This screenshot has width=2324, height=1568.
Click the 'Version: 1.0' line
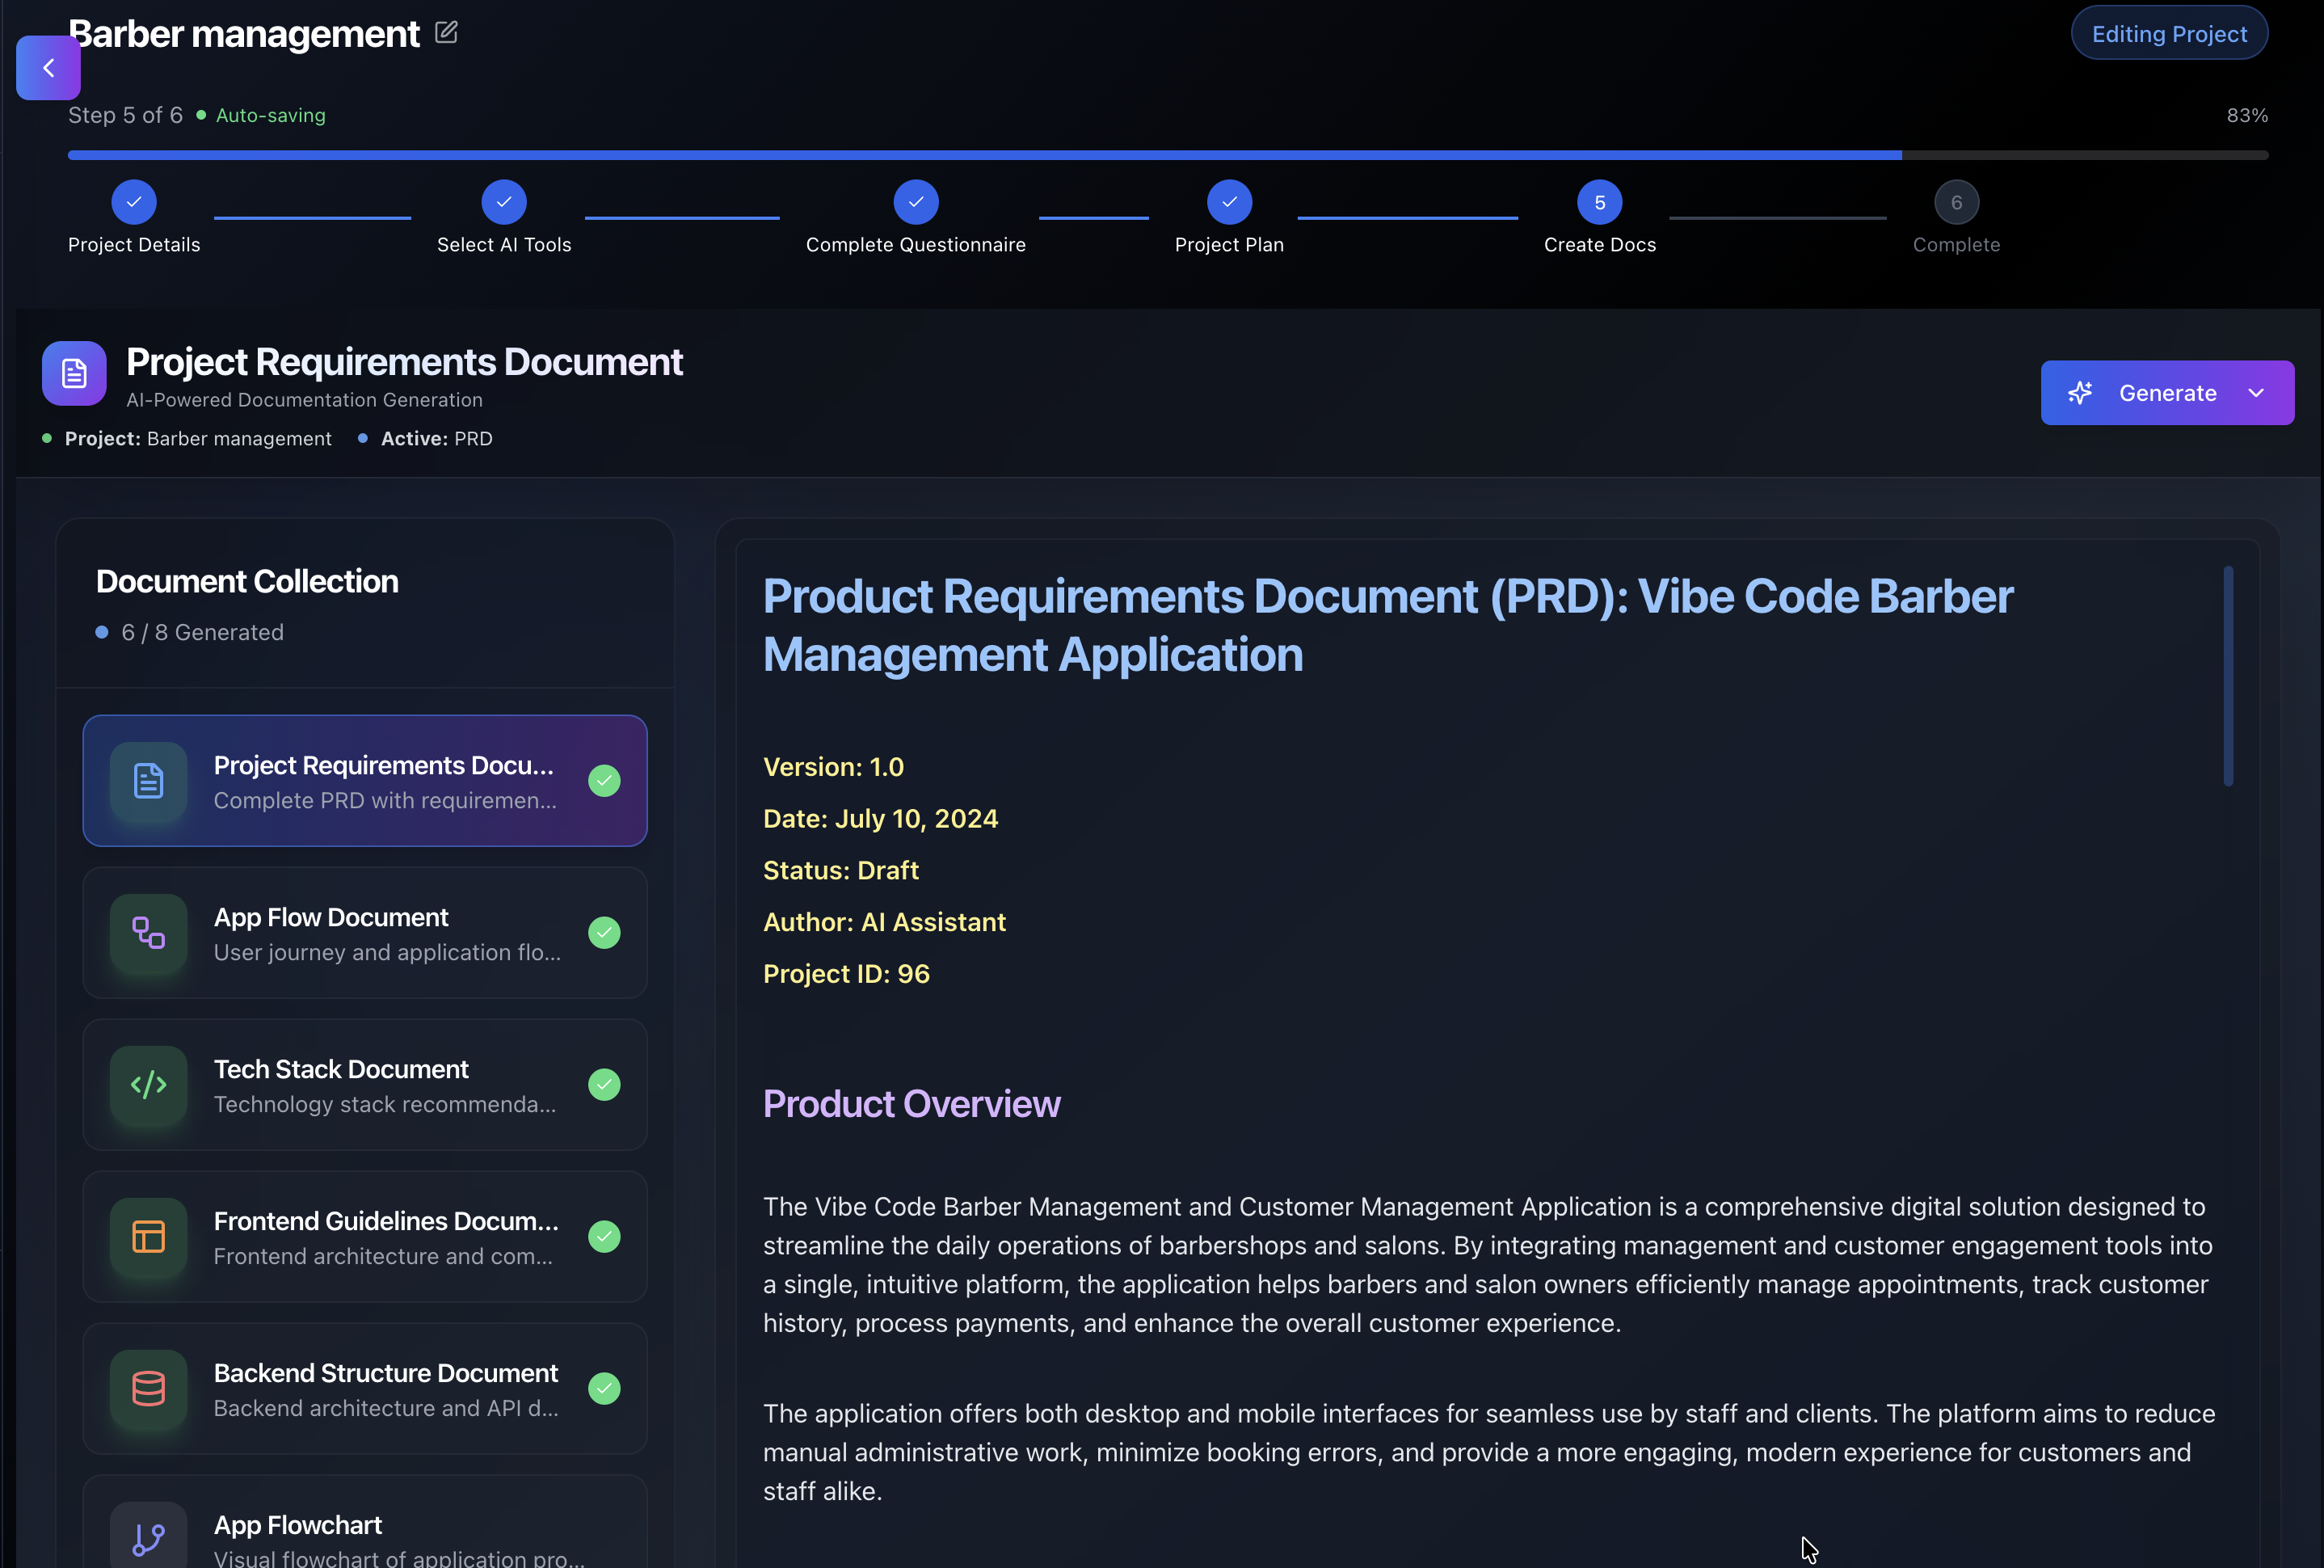tap(834, 767)
